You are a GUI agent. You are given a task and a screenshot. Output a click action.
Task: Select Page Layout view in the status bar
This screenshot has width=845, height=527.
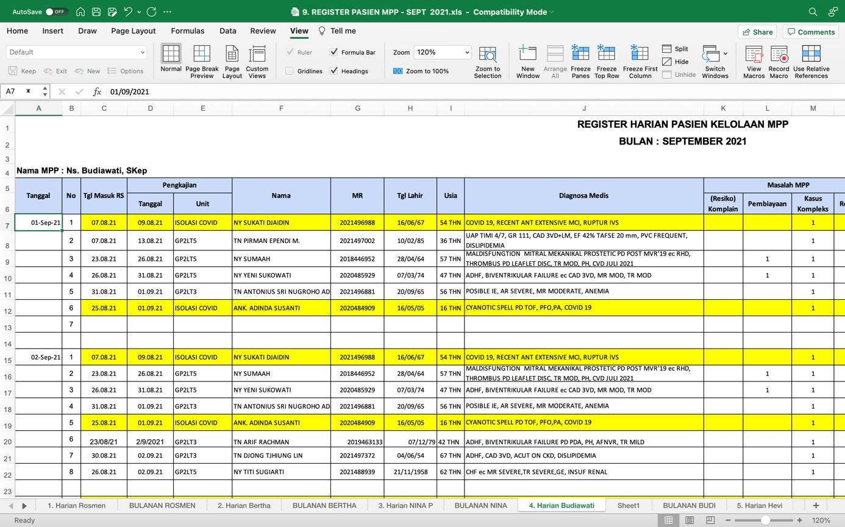pyautogui.click(x=690, y=520)
